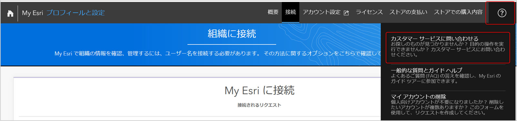Switch to the 概要 tab
Viewport: 517px width, 121px height.
273,12
